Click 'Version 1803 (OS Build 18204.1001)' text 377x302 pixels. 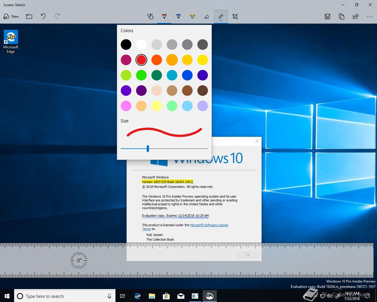[168, 182]
